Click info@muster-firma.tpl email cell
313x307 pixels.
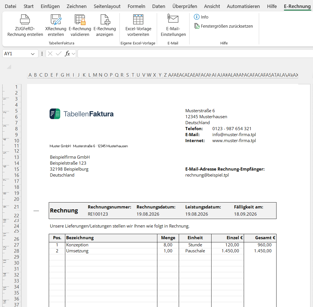234,135
